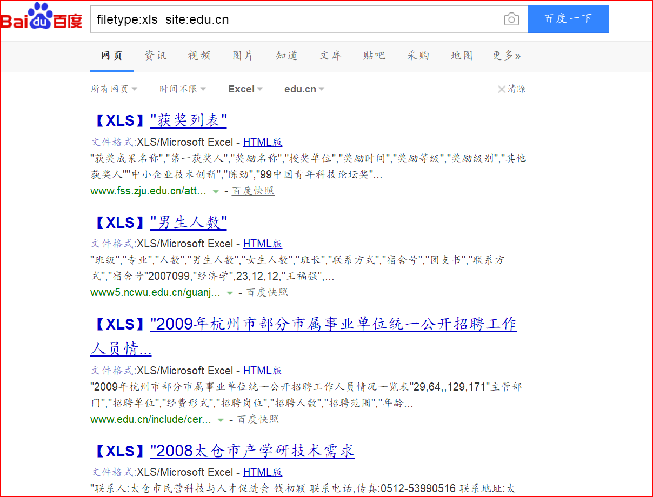The height and width of the screenshot is (497, 653).
Task: Open HTML版 link under 2009年杭州市 result
Action: 263,371
